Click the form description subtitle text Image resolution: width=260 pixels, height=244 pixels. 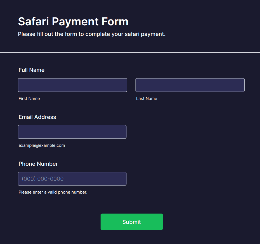(x=92, y=34)
